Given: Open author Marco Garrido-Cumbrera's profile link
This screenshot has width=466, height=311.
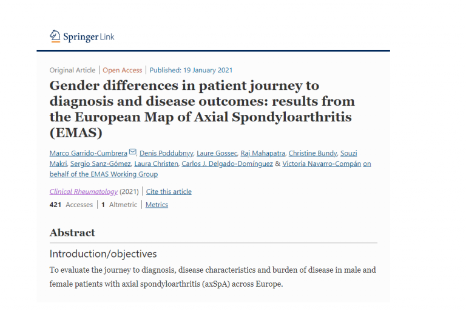Looking at the screenshot, I should click(x=89, y=153).
